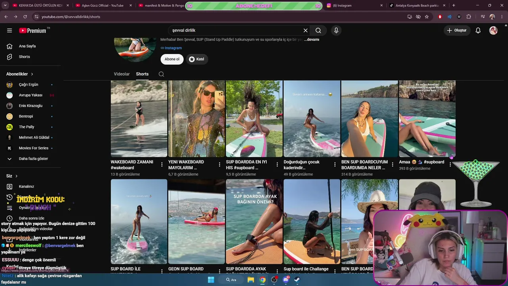This screenshot has width=508, height=286.
Task: Reload the page in the browser
Action: click(25, 17)
